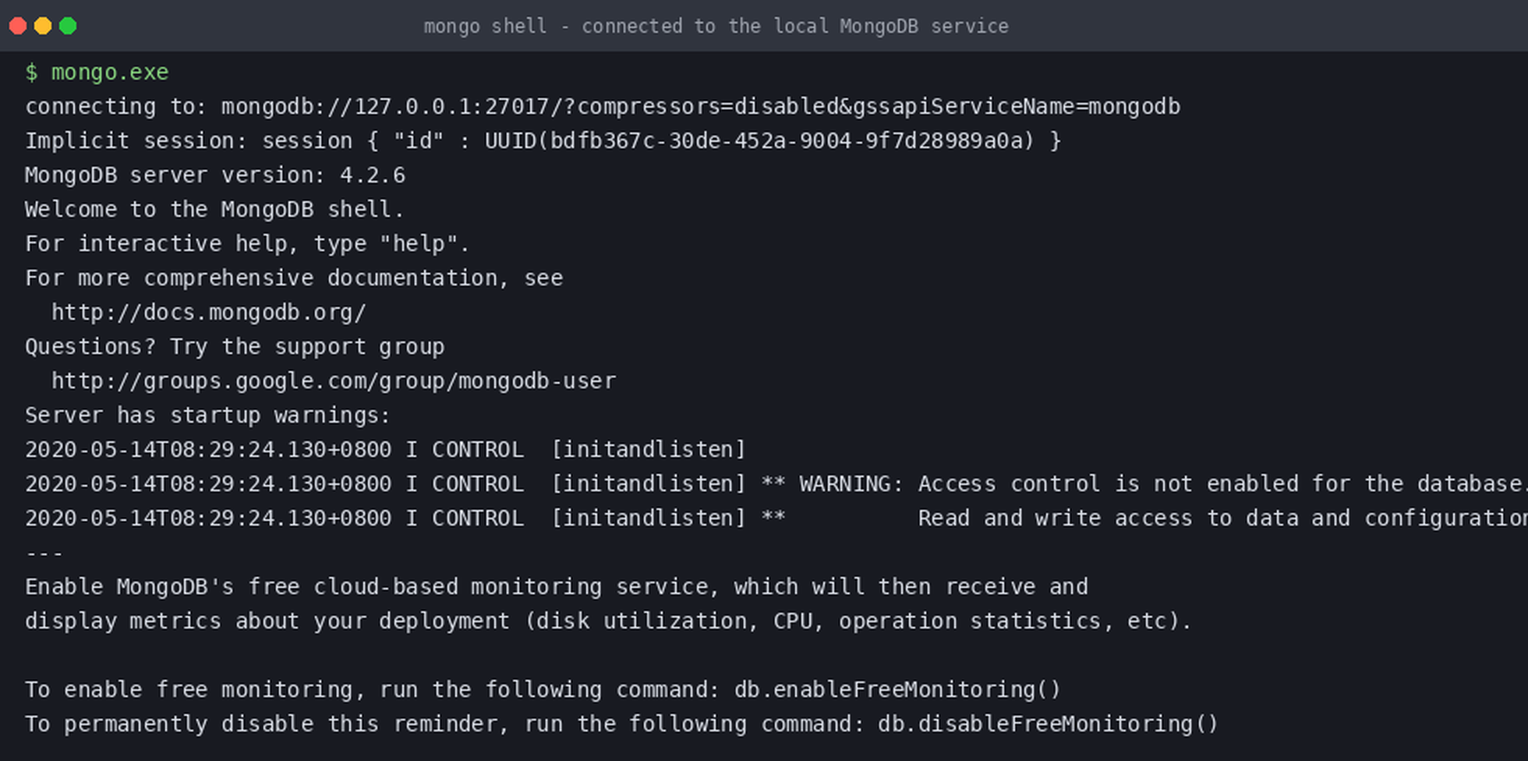
Task: Click the 'Welcome to the MongoDB shell.' line
Action: [214, 209]
